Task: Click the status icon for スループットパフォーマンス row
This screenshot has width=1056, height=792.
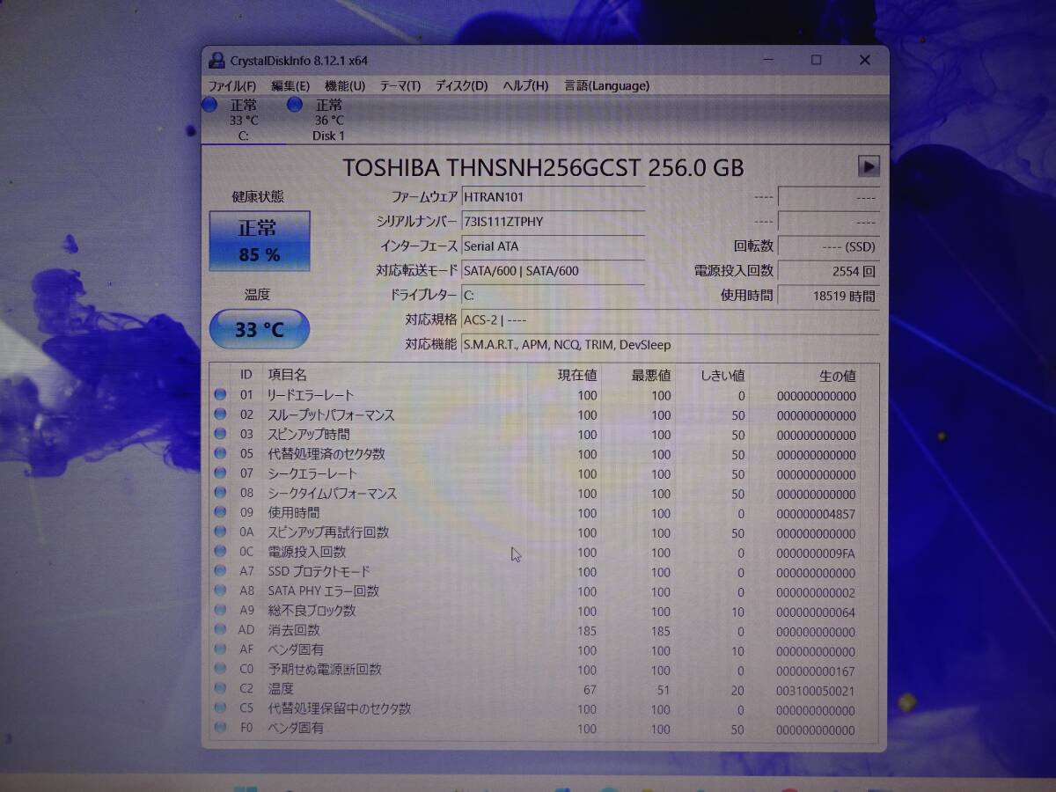Action: pos(220,414)
